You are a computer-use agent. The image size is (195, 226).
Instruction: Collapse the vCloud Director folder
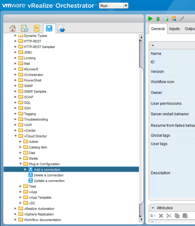point(16,136)
